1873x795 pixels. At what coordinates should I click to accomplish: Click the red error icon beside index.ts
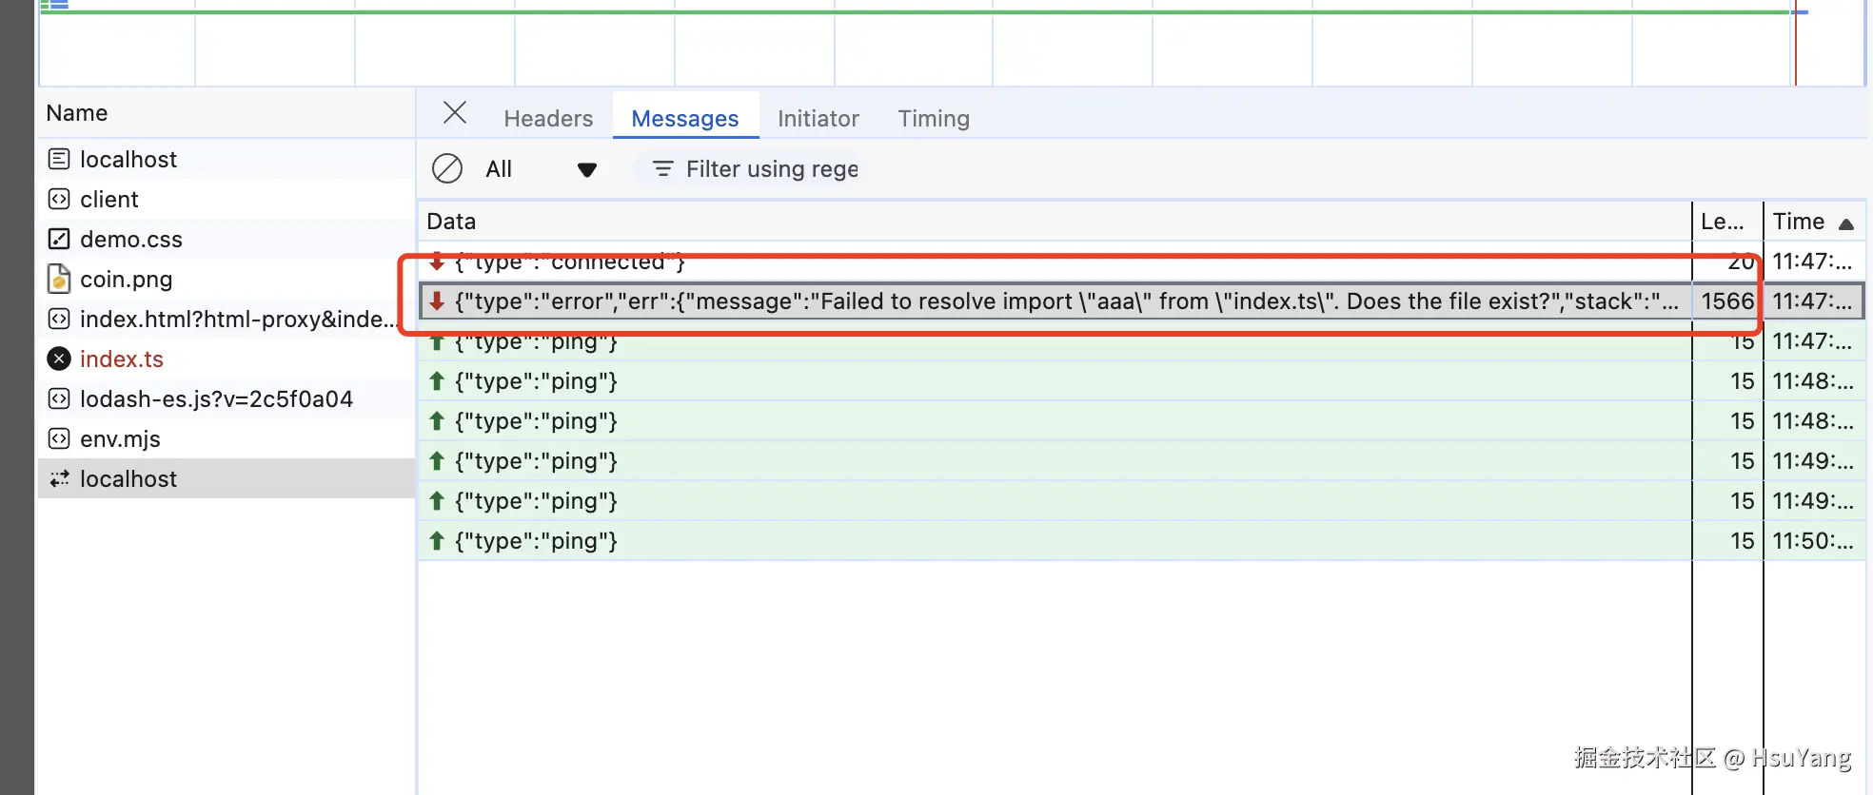coord(59,359)
